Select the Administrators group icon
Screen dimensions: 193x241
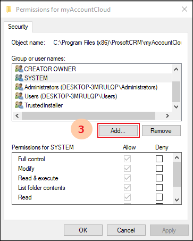[19, 87]
